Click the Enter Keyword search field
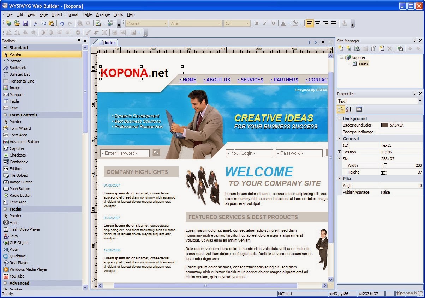 (125, 153)
